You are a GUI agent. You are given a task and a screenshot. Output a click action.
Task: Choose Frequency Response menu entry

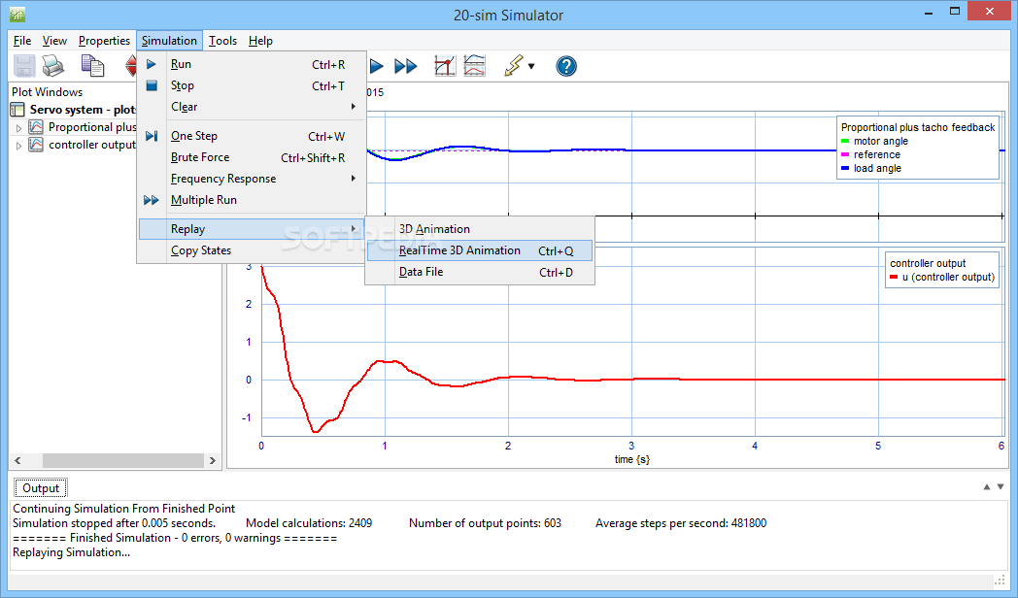point(252,179)
